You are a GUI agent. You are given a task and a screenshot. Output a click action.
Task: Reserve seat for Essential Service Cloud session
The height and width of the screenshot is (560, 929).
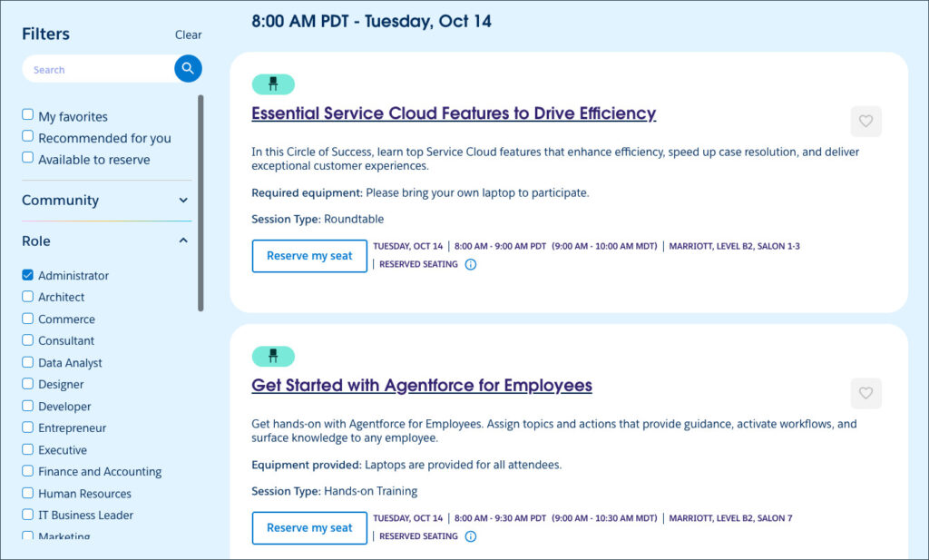(309, 256)
